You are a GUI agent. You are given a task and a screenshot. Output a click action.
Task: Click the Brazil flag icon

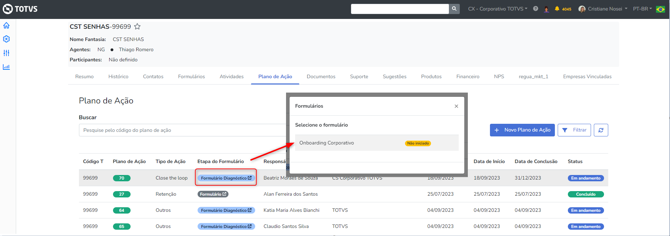[x=660, y=9]
